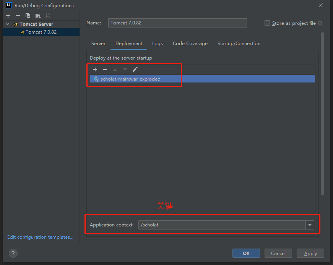Click the Cancel button
Viewport: 333px width, 265px height.
coord(278,253)
